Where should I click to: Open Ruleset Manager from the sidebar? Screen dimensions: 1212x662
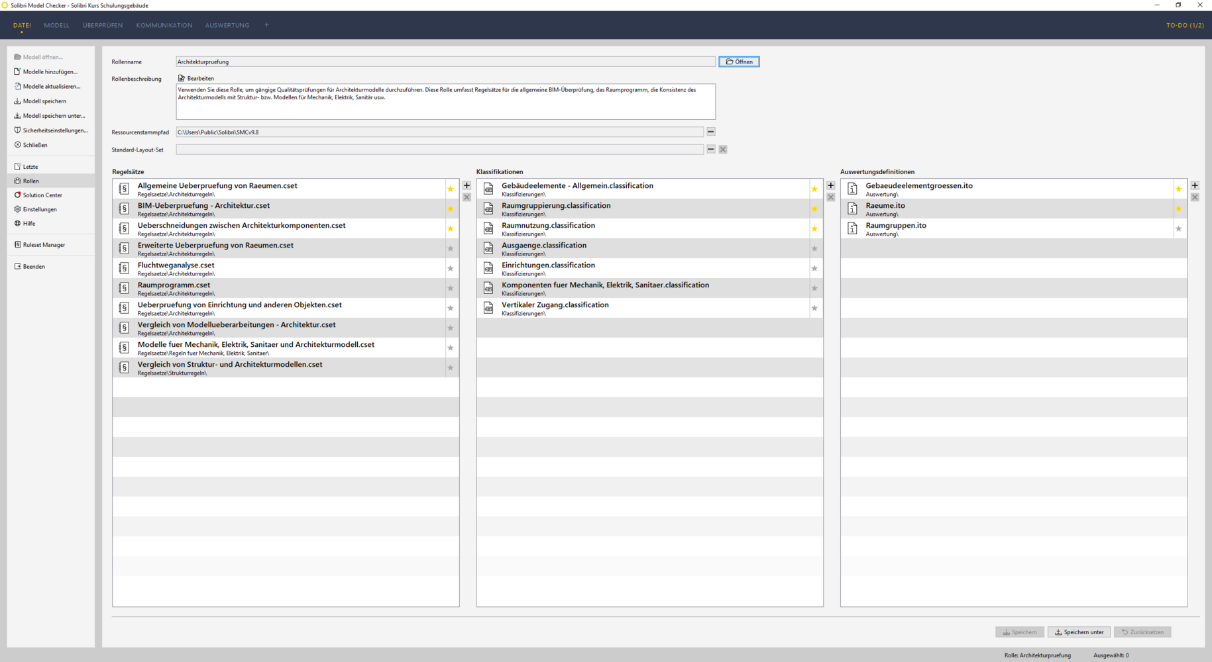pyautogui.click(x=44, y=245)
